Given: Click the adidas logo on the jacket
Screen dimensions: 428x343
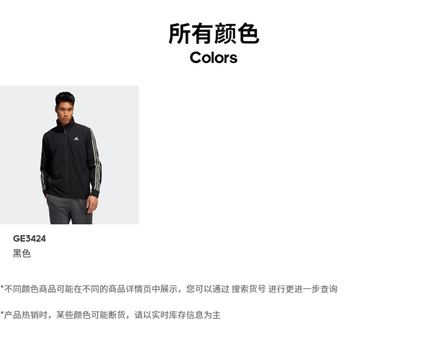Looking at the screenshot, I should 76,139.
